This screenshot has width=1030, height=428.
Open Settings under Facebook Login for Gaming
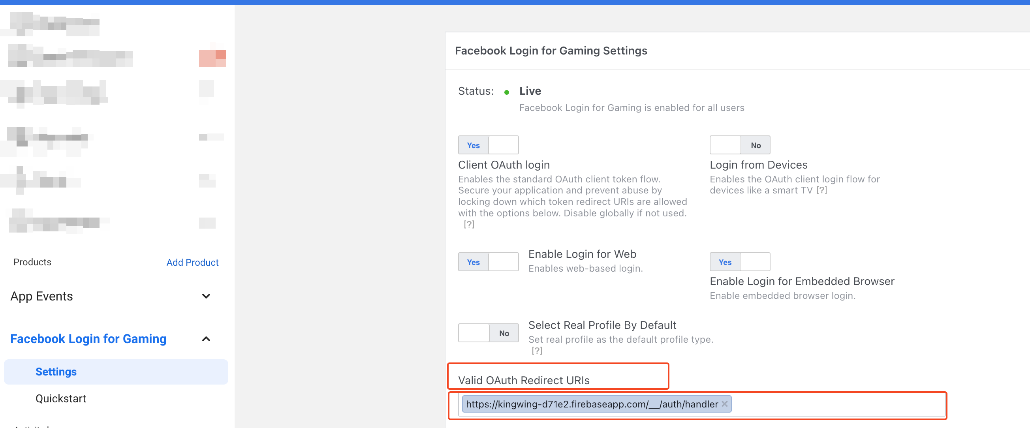click(x=56, y=372)
